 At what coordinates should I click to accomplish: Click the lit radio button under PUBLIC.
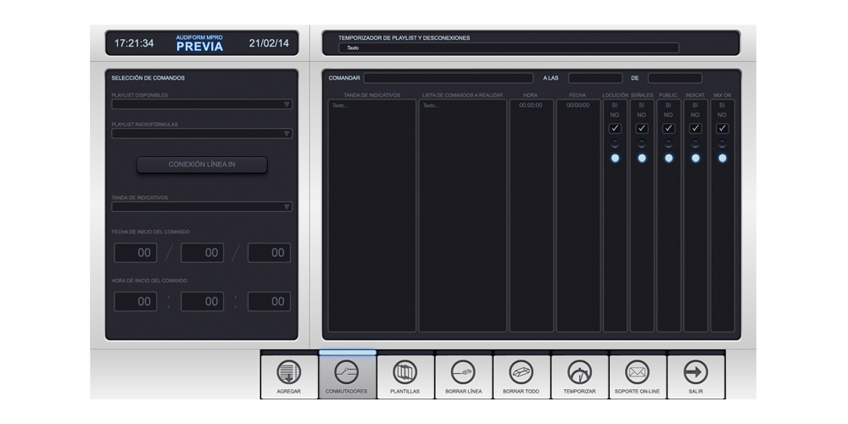point(668,158)
